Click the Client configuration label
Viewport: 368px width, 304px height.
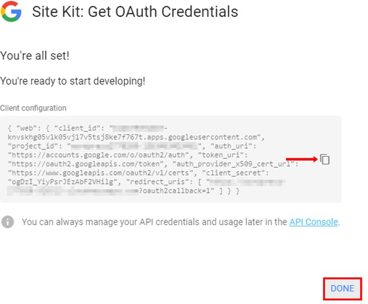coord(33,108)
